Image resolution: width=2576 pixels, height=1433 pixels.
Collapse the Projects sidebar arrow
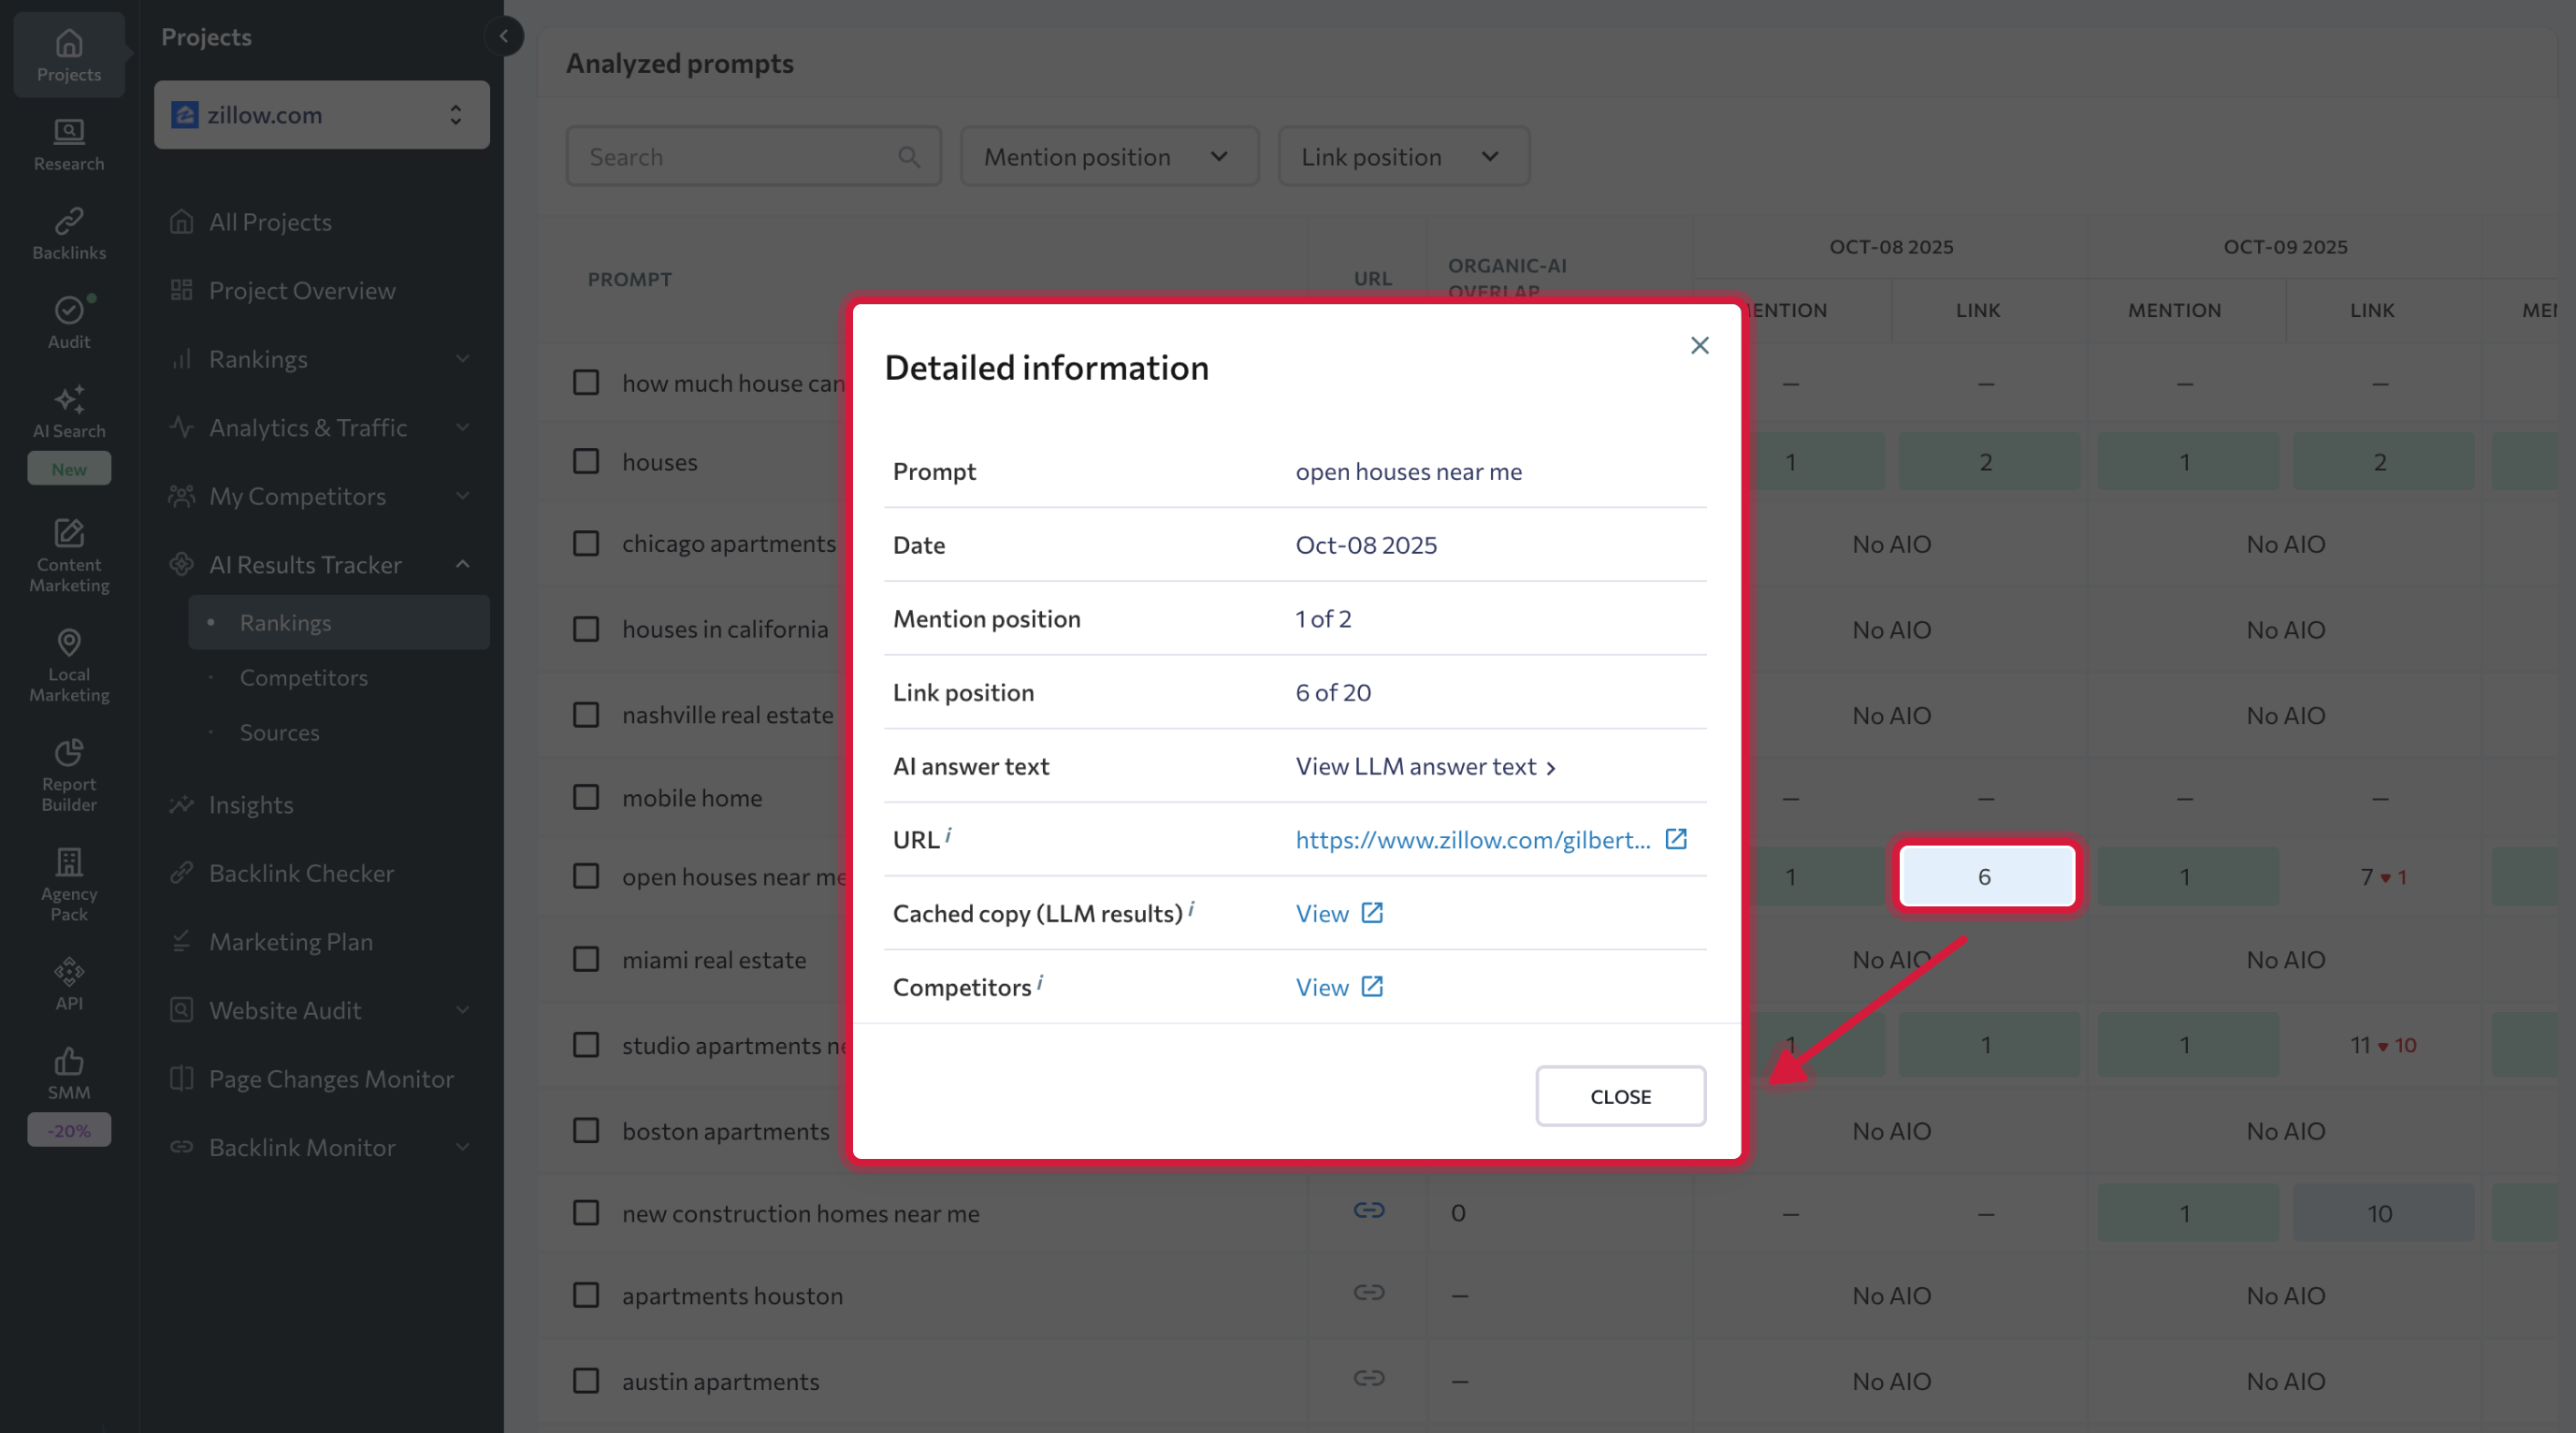(504, 37)
